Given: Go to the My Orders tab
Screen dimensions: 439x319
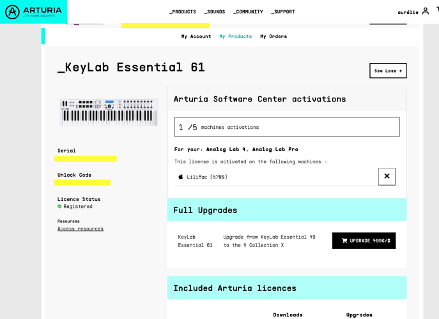Looking at the screenshot, I should pos(273,36).
